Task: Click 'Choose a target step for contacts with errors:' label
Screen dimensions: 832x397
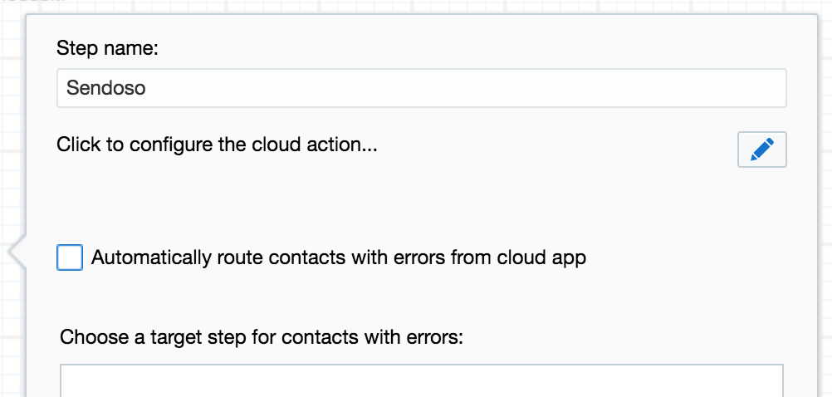Action: click(261, 338)
